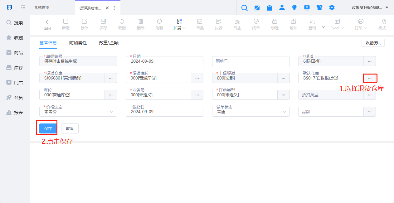Click the 日期 input field
This screenshot has height=203, width=394.
164,61
